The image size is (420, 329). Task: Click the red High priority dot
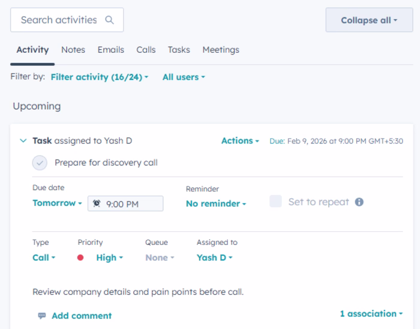pyautogui.click(x=80, y=258)
